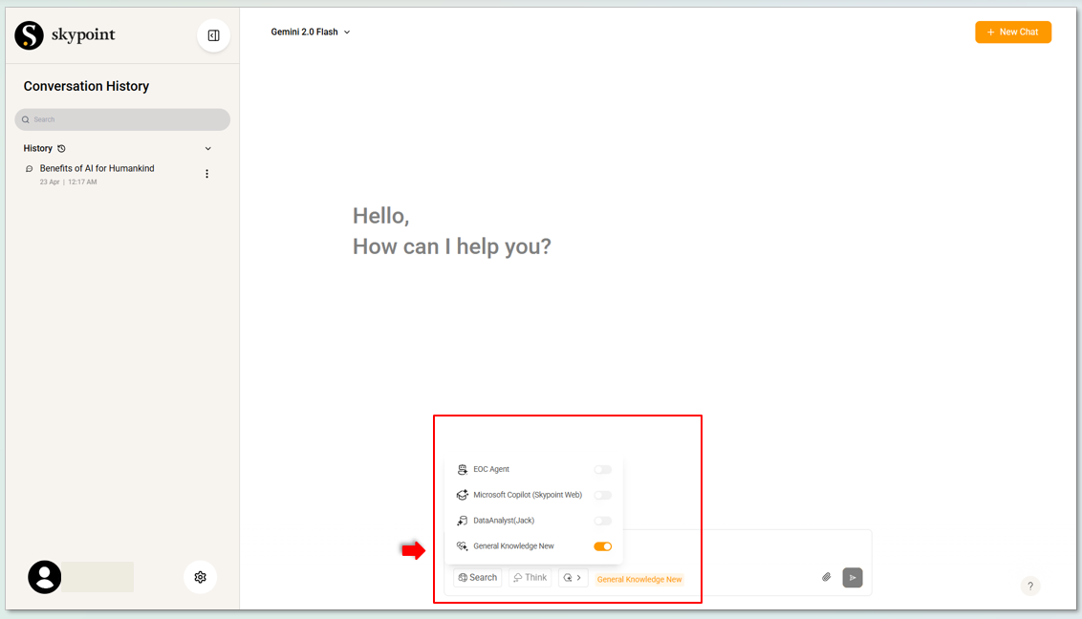
Task: Click the conversation history search field
Action: (x=122, y=119)
